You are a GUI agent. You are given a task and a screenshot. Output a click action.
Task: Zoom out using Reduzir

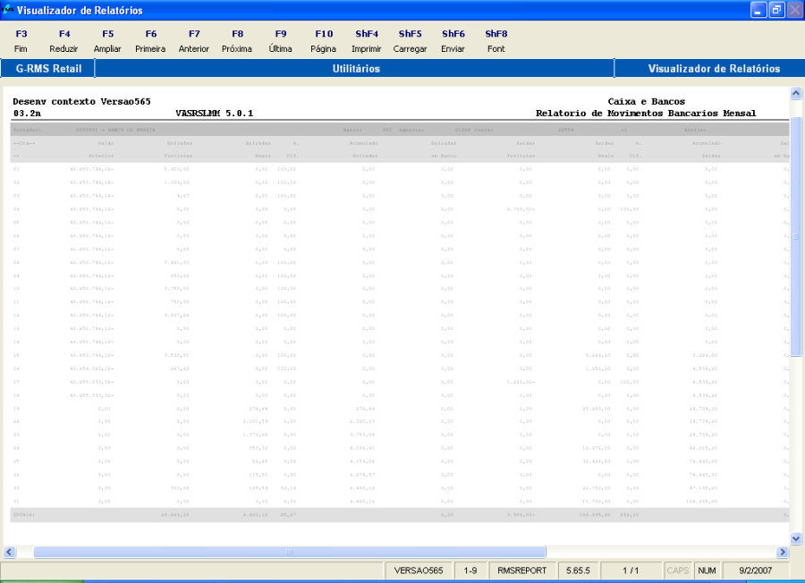coord(64,40)
